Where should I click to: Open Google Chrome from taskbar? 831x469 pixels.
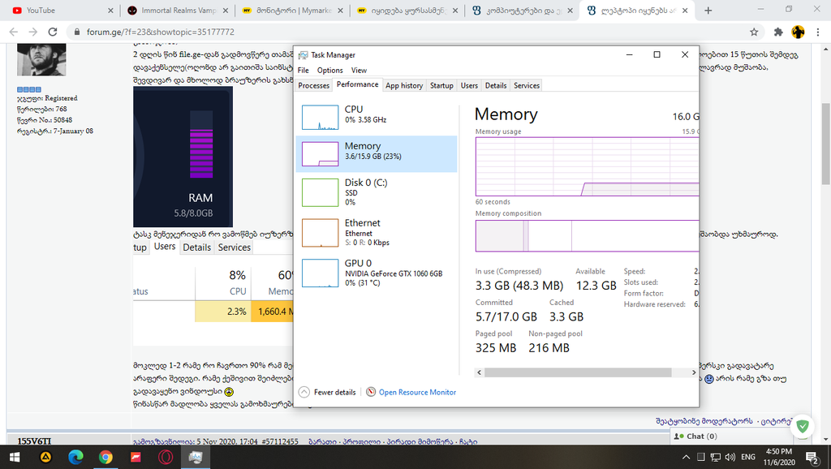tap(105, 458)
